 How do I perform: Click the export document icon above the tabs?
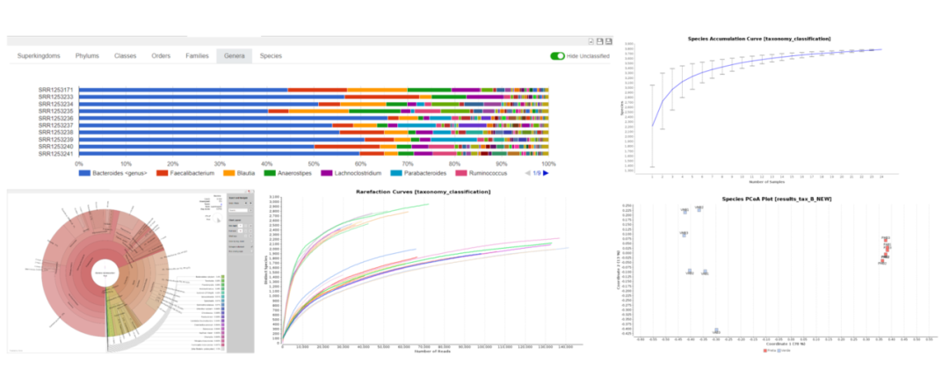[592, 41]
